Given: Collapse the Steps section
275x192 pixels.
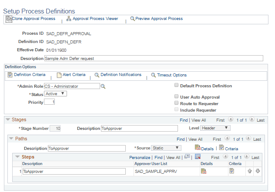Looking at the screenshot, I should [17, 157].
